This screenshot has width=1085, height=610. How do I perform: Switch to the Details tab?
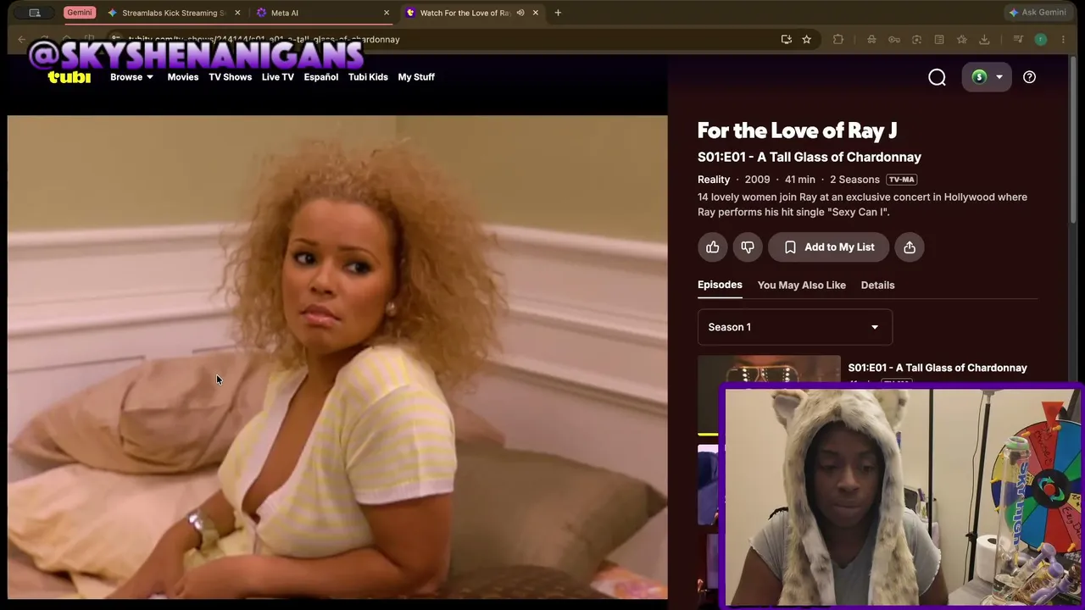tap(878, 286)
